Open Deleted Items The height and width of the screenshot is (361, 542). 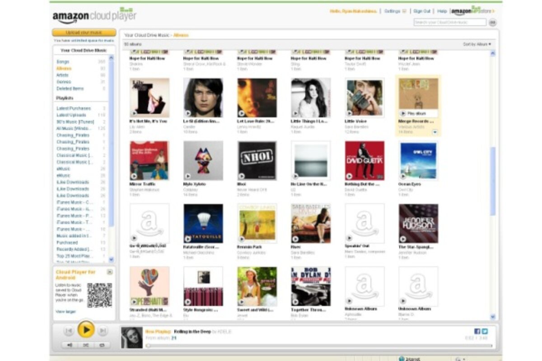pos(70,88)
